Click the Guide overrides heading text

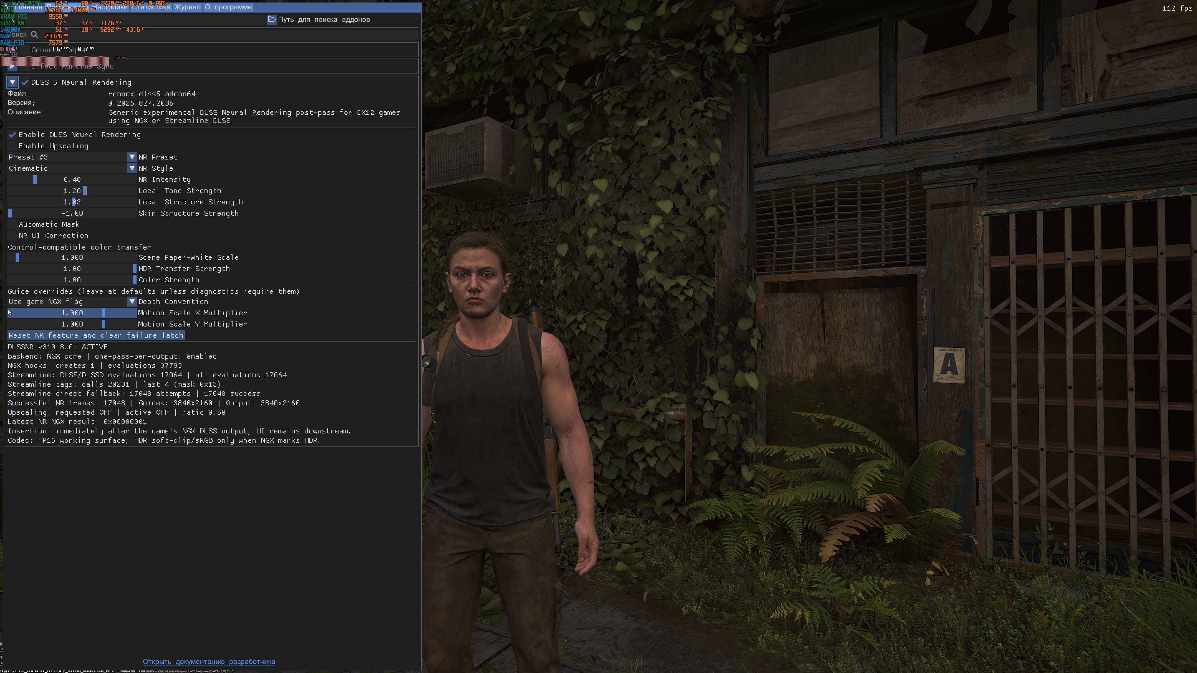pyautogui.click(x=153, y=291)
